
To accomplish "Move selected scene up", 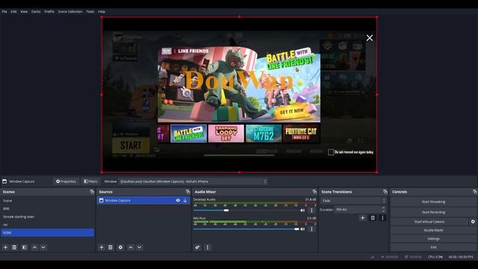I will point(34,247).
